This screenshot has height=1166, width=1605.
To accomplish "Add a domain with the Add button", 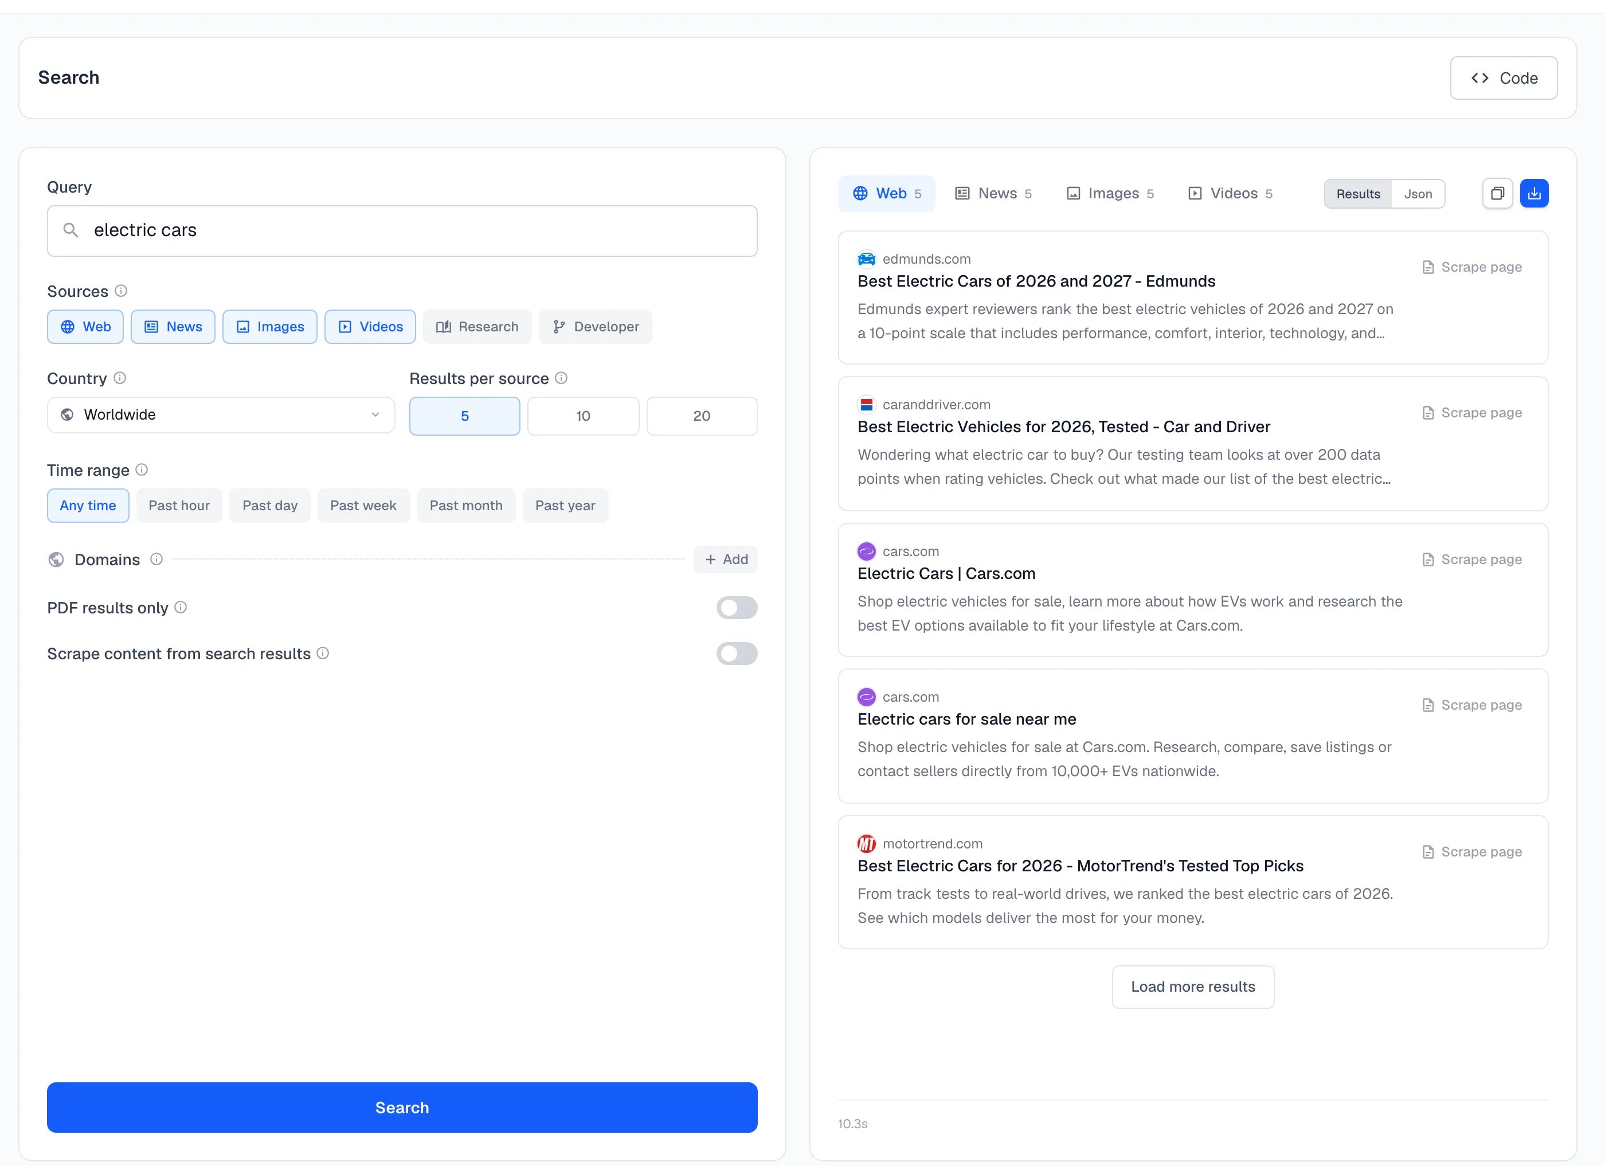I will tap(725, 559).
